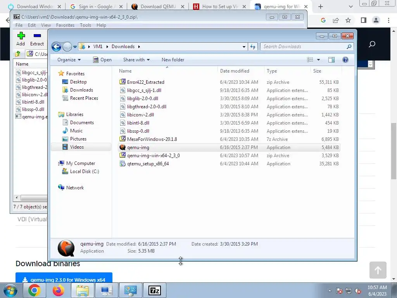The image size is (397, 298).
Task: Click the Extract button in 7-Zip
Action: [x=37, y=39]
